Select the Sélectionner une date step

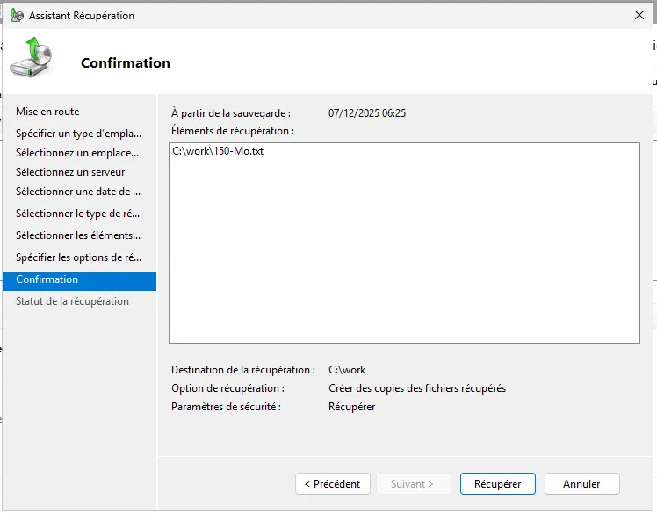tap(78, 192)
